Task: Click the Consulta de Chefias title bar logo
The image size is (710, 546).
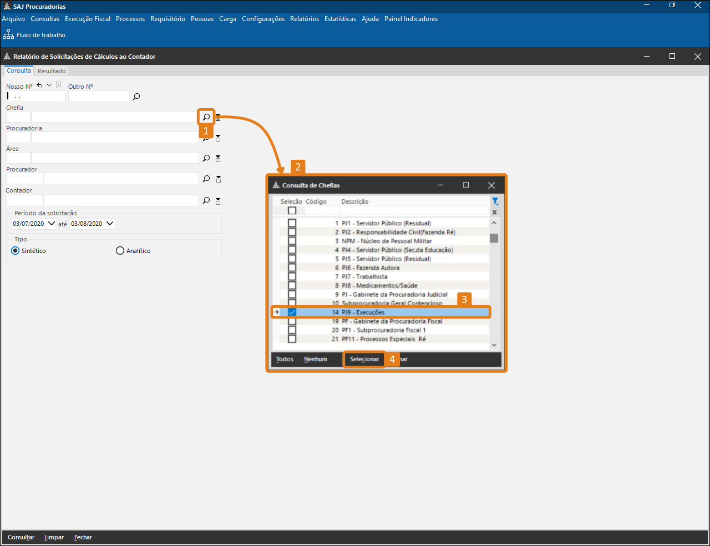Action: (276, 185)
